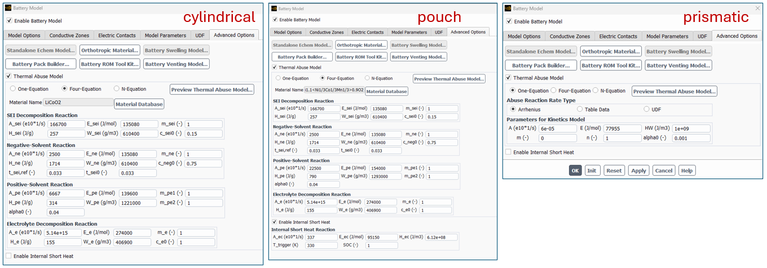767x268 pixels.
Task: Open Battery Pack Builder in the pouch window
Action: point(301,57)
